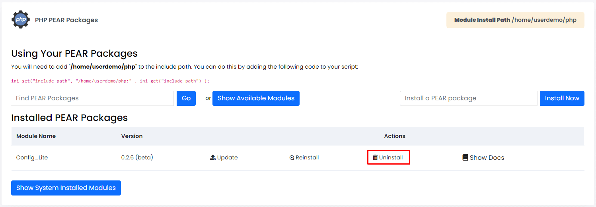Uninstall the Config_Lite package
The width and height of the screenshot is (596, 207).
tap(388, 157)
